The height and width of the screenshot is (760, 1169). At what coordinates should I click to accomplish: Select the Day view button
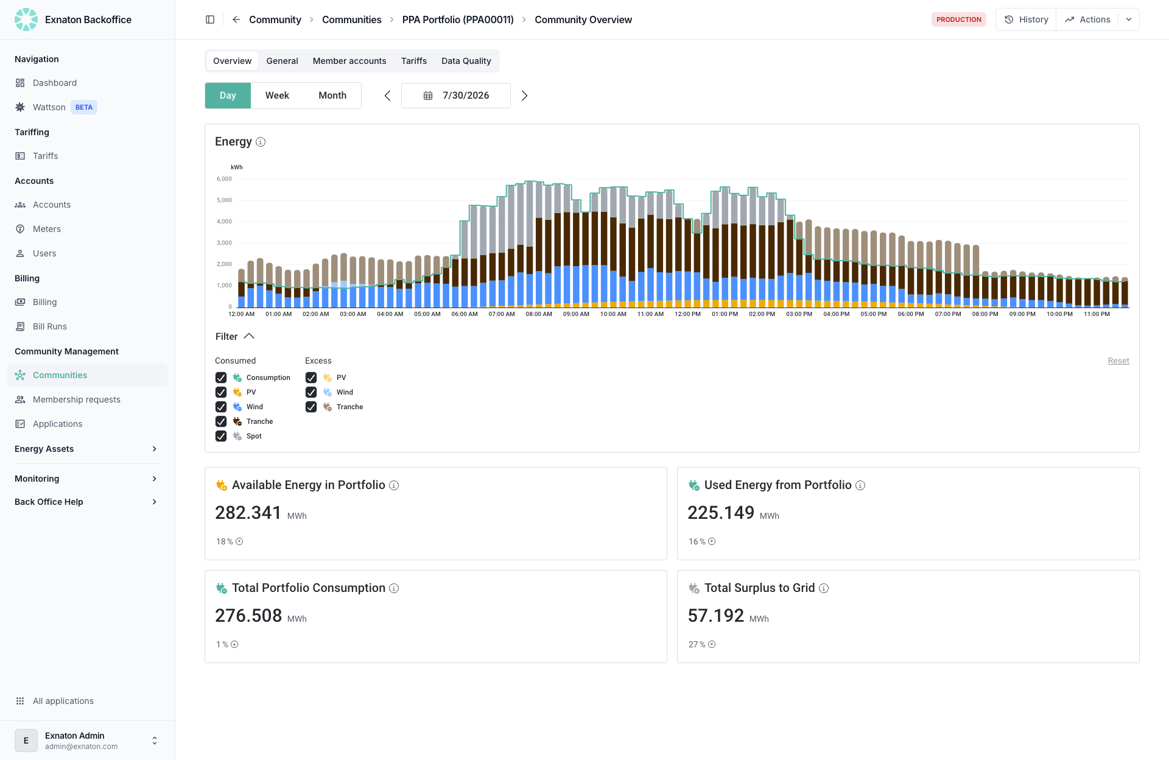point(228,96)
